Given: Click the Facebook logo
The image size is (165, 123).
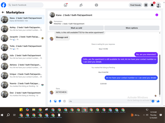Looking at the screenshot, I should point(3,5).
